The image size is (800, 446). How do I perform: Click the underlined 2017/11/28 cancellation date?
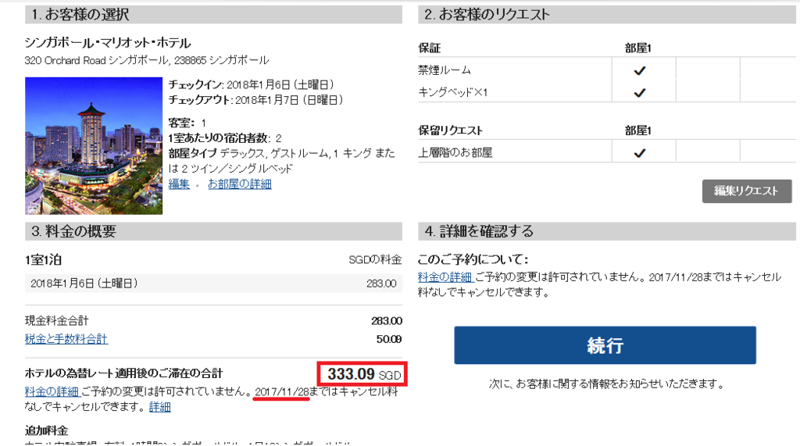click(x=281, y=392)
